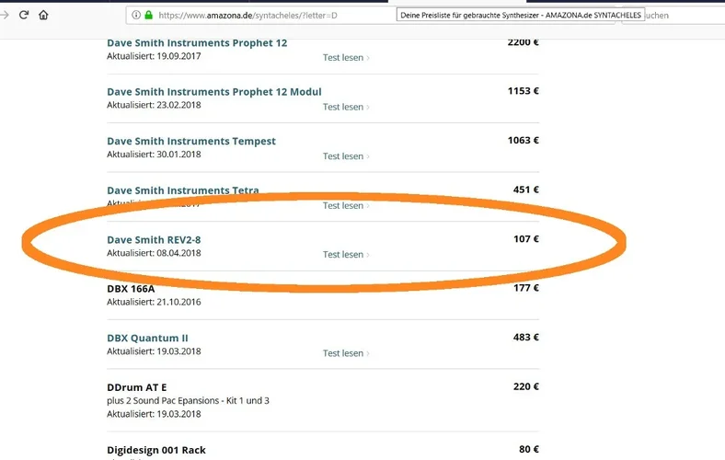Viewport: 725px width, 460px height.
Task: Click the DBX 166A list entry
Action: coord(131,289)
